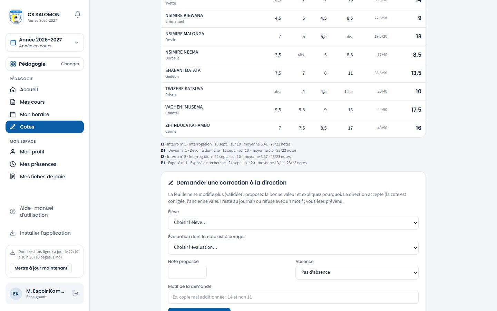Image resolution: width=497 pixels, height=311 pixels.
Task: Click student name TWIZERE KATSUVA
Action: [x=184, y=89]
